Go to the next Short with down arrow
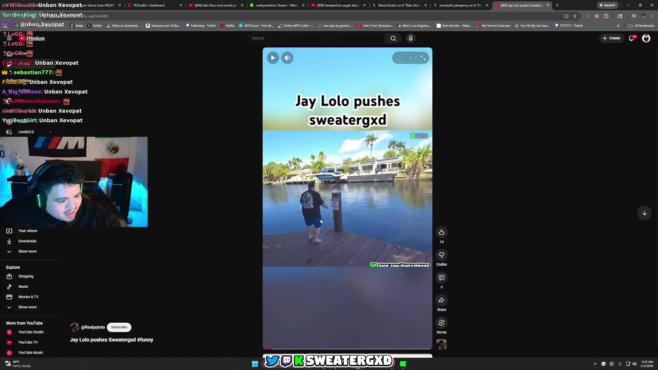Viewport: 658px width, 370px height. [x=644, y=213]
